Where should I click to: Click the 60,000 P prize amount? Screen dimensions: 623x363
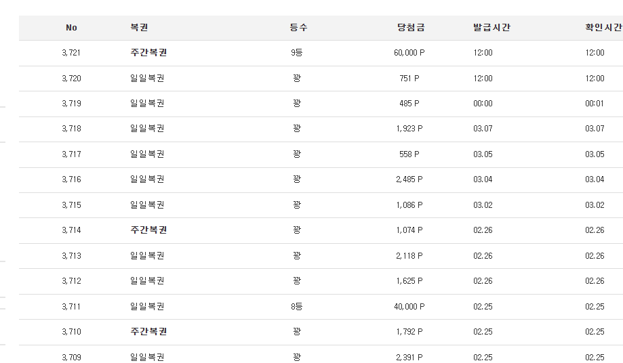point(409,53)
